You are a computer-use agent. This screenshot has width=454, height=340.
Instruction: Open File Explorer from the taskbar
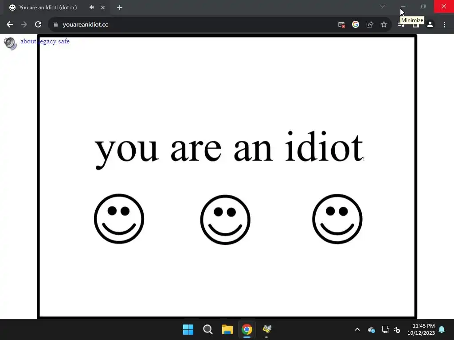point(227,329)
